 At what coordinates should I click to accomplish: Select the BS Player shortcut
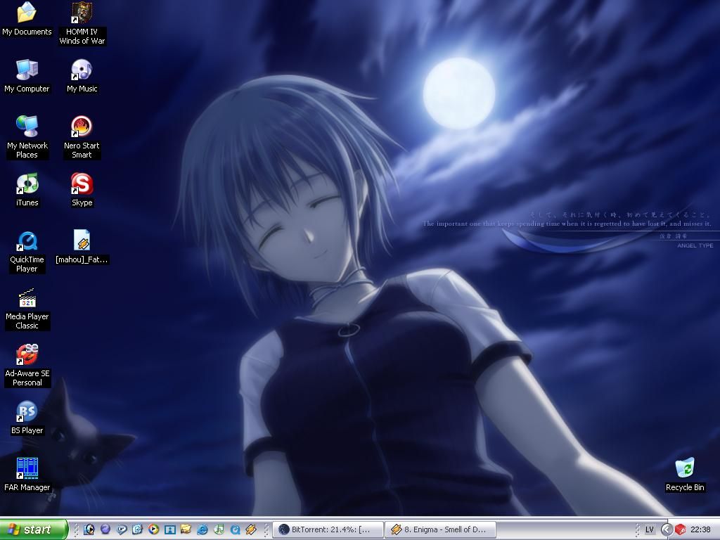(x=27, y=412)
